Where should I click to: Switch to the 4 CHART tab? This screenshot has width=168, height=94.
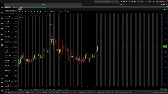tap(121, 5)
